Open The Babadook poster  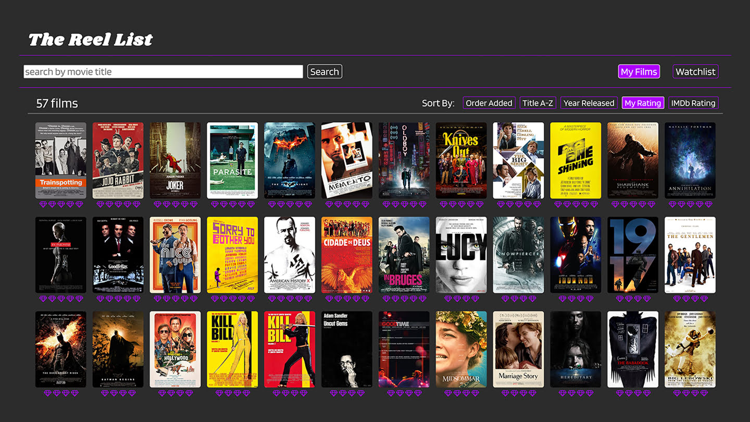point(633,350)
